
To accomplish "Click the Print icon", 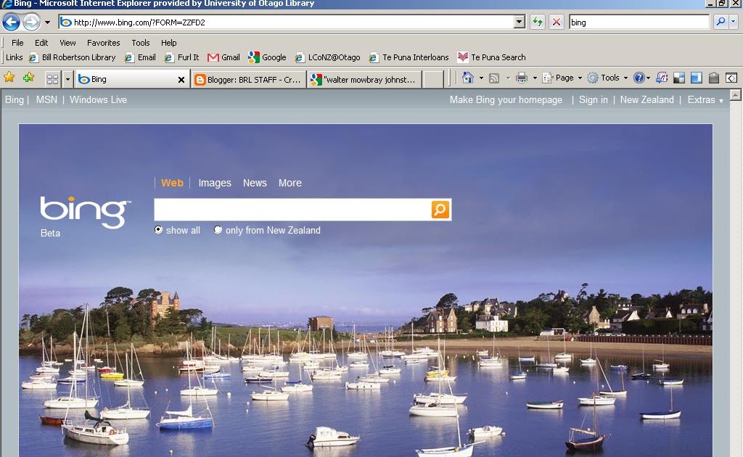I will pos(521,77).
